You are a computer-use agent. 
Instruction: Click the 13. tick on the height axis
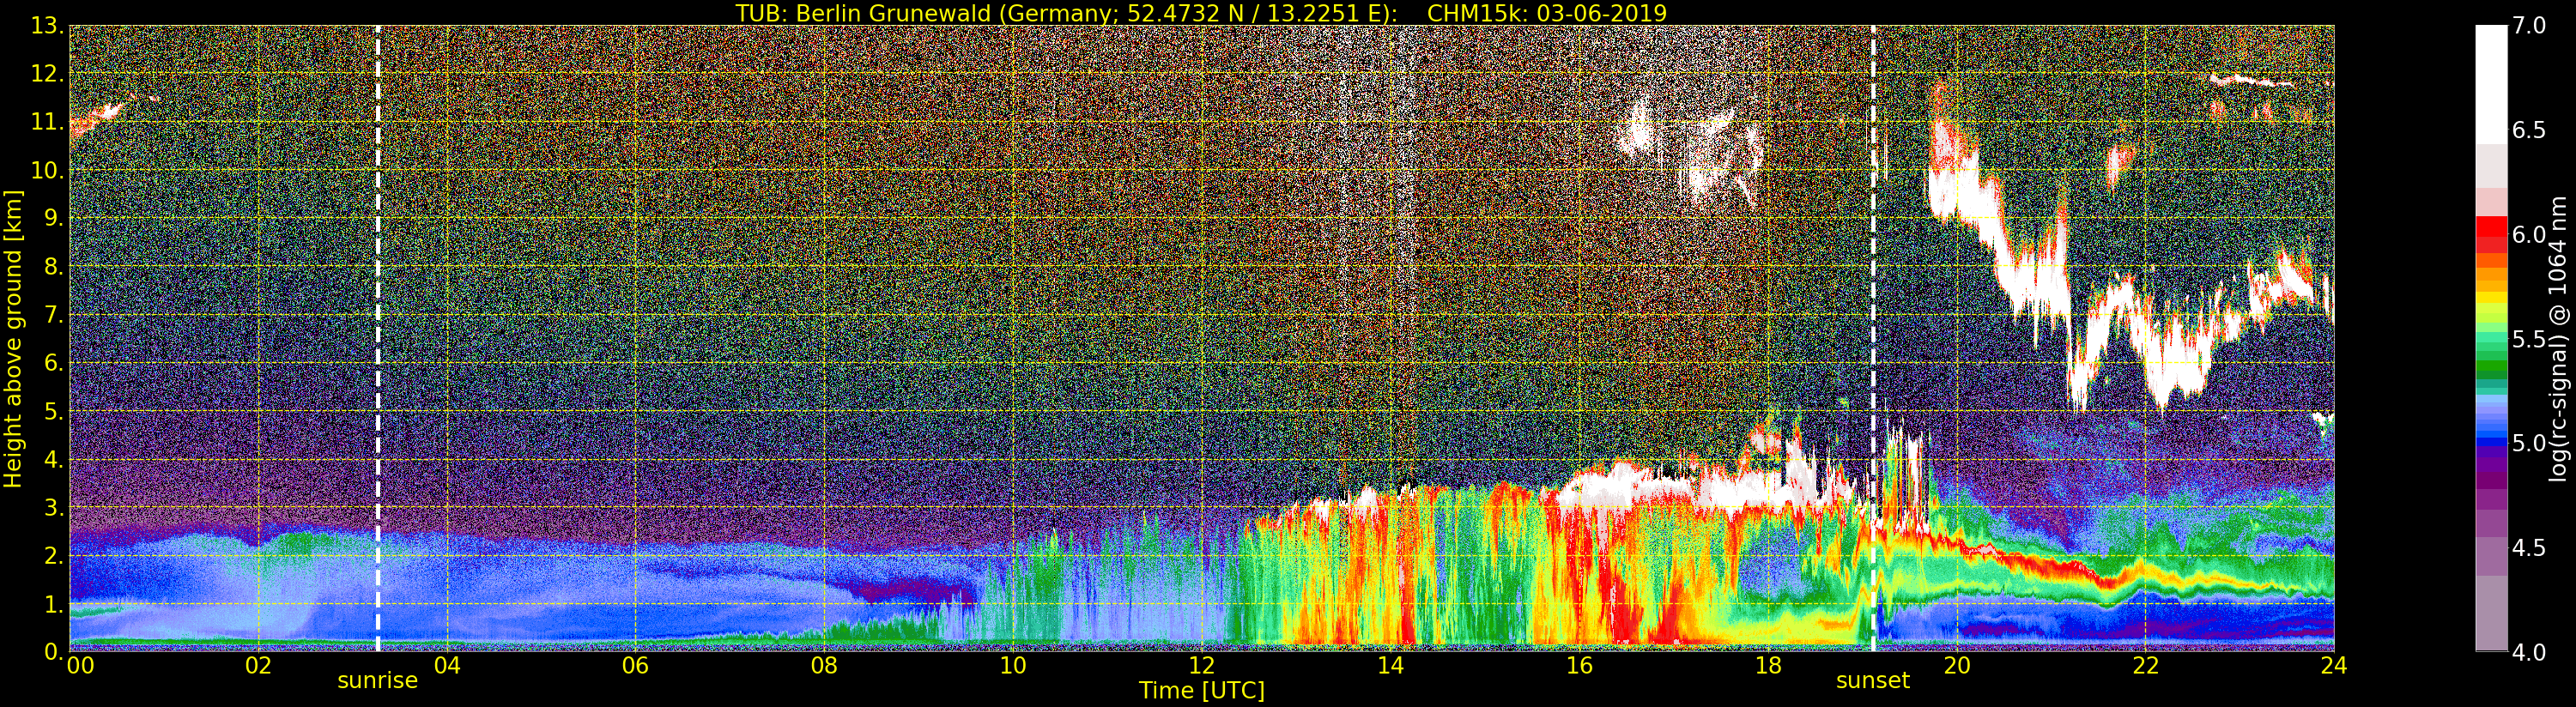pos(46,26)
